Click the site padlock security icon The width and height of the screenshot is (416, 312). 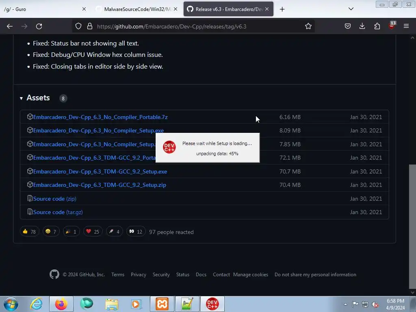pos(90,26)
